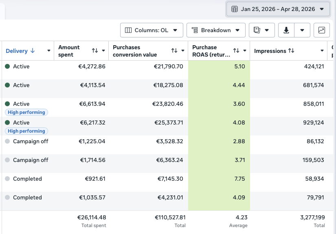Open Delivery column options arrow

[49, 51]
